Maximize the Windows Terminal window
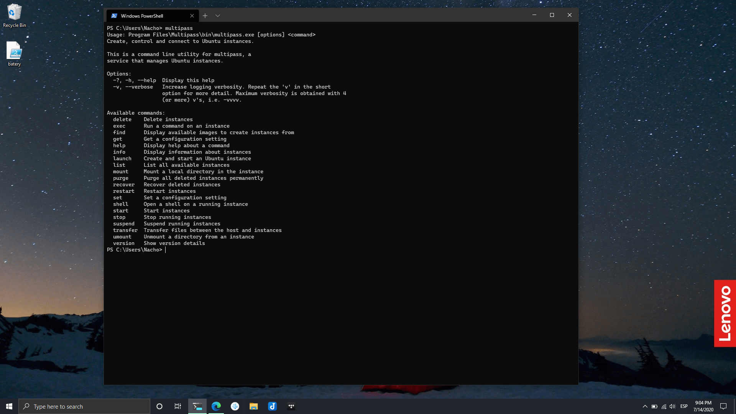736x414 pixels. (x=552, y=15)
